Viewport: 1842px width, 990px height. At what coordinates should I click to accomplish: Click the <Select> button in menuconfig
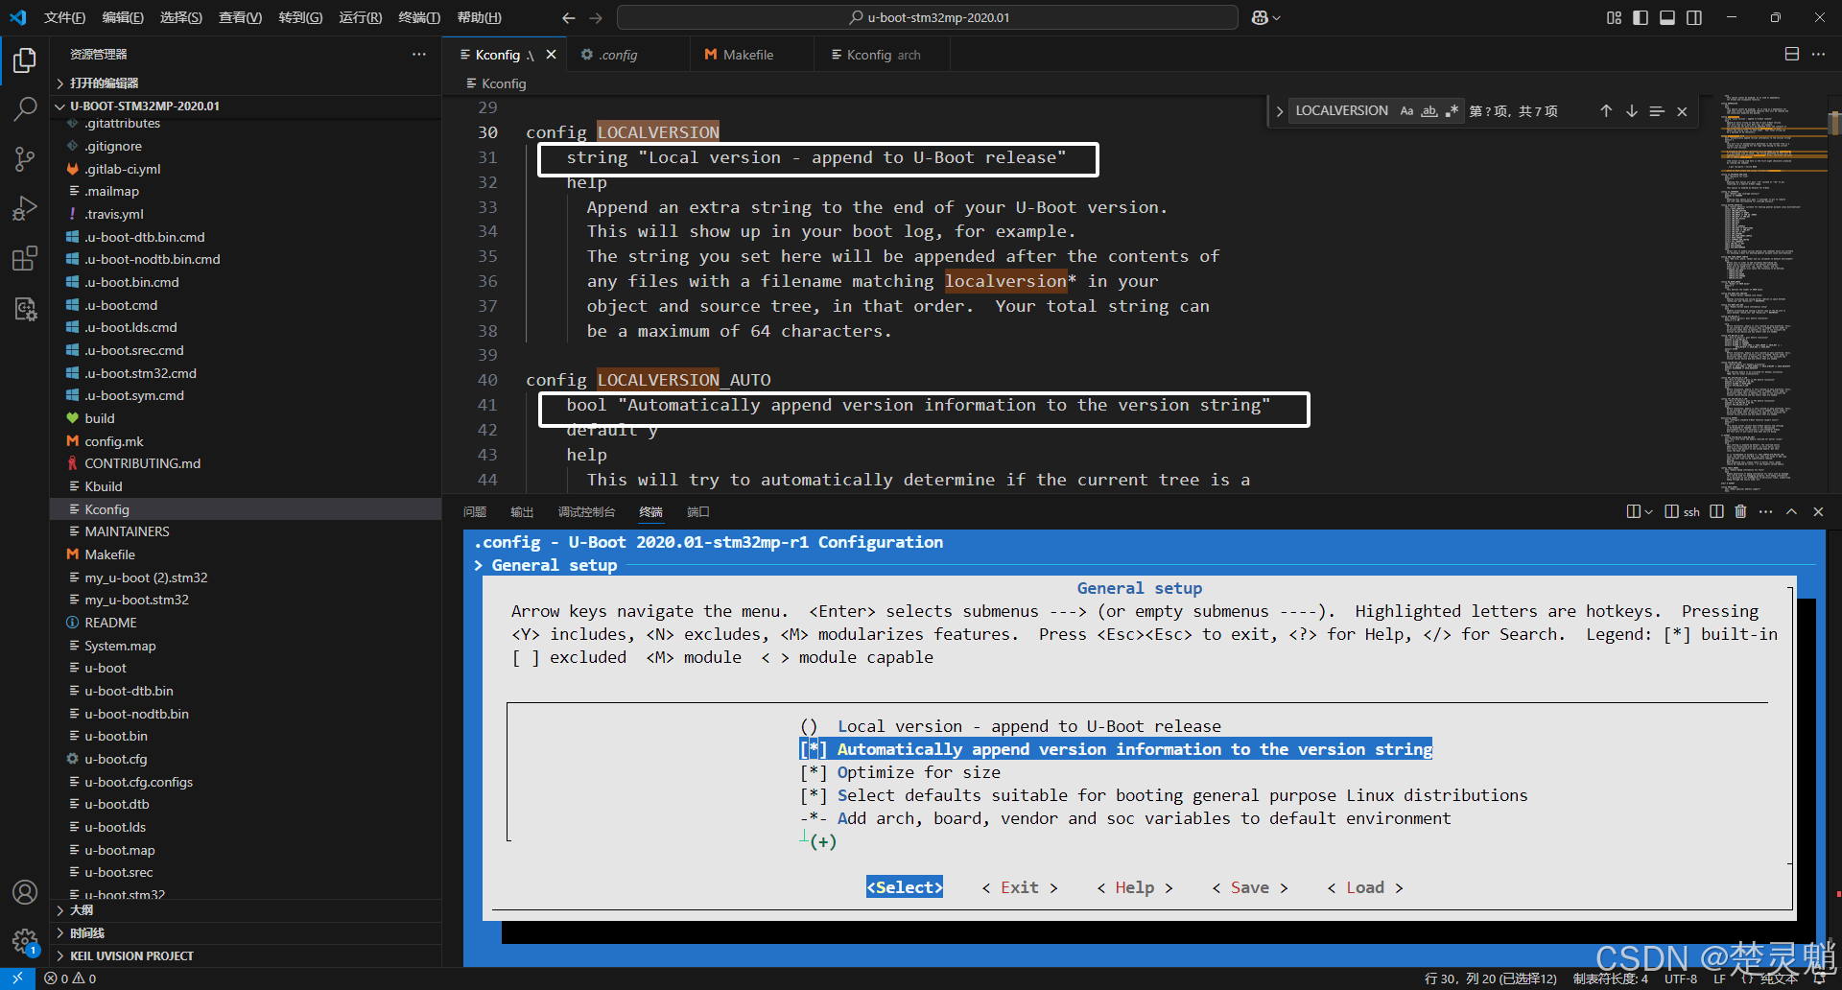[x=905, y=887]
